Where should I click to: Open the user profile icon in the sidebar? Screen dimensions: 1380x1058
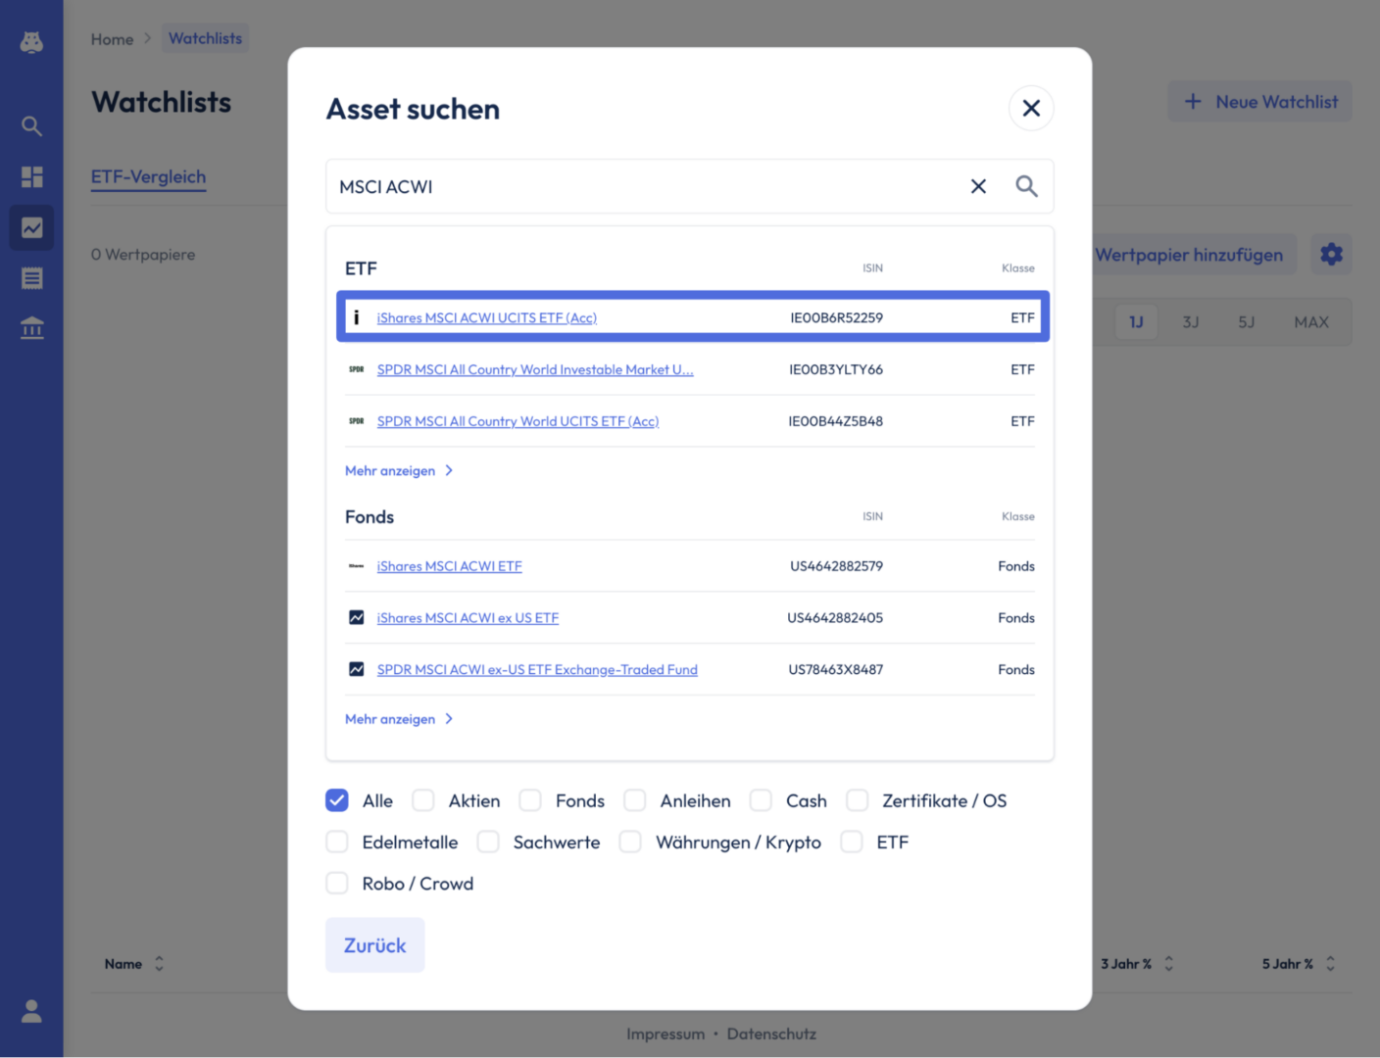coord(31,1011)
